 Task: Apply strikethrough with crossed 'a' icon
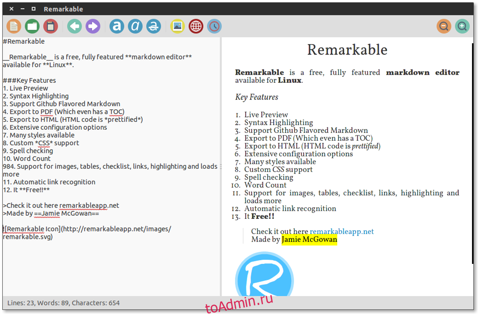click(153, 27)
